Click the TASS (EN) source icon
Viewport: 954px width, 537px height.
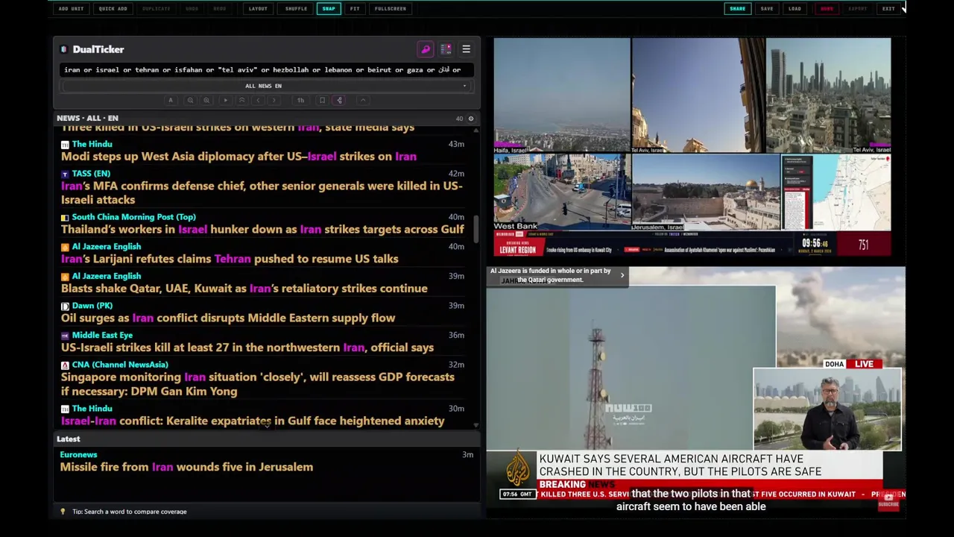click(65, 174)
